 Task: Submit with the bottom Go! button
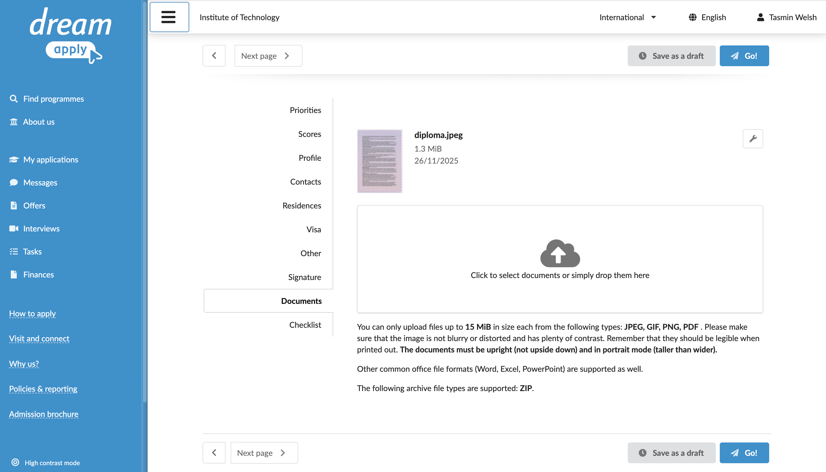(x=744, y=453)
